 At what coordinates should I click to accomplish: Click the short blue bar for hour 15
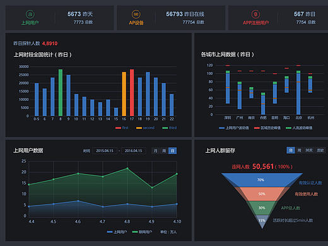pos(116,112)
